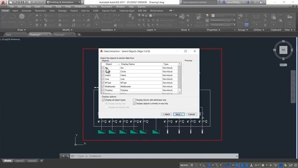Toggle polar tracking icon in status bar
This screenshot has height=168, width=298.
tap(209, 165)
